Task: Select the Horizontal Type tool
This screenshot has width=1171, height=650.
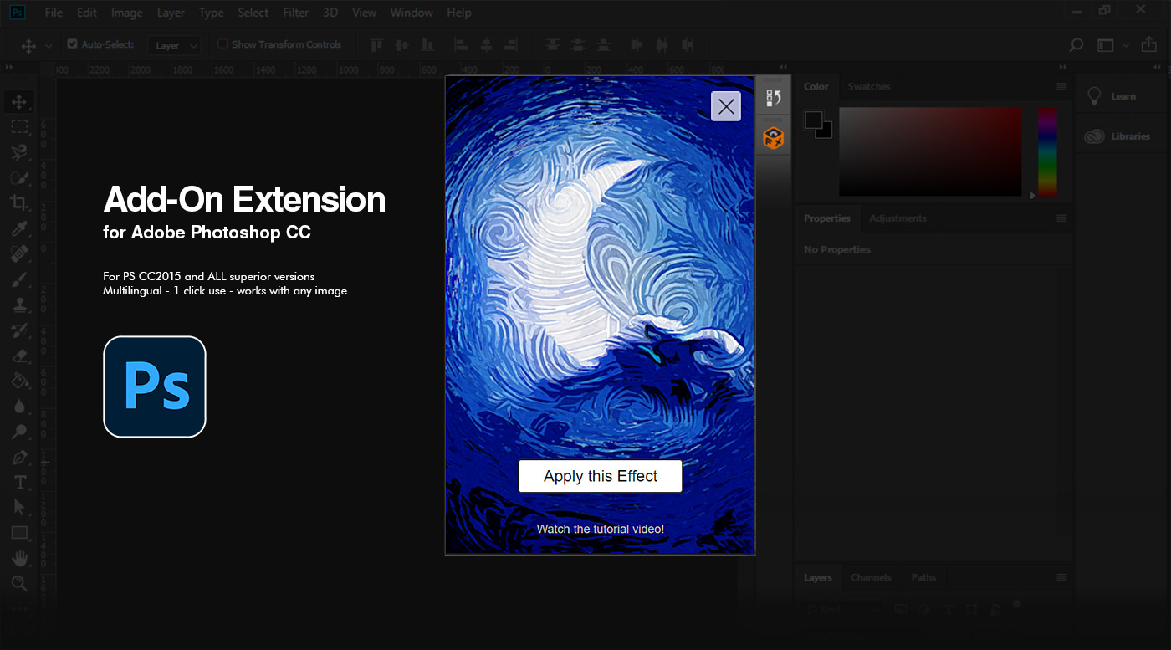Action: [x=18, y=482]
